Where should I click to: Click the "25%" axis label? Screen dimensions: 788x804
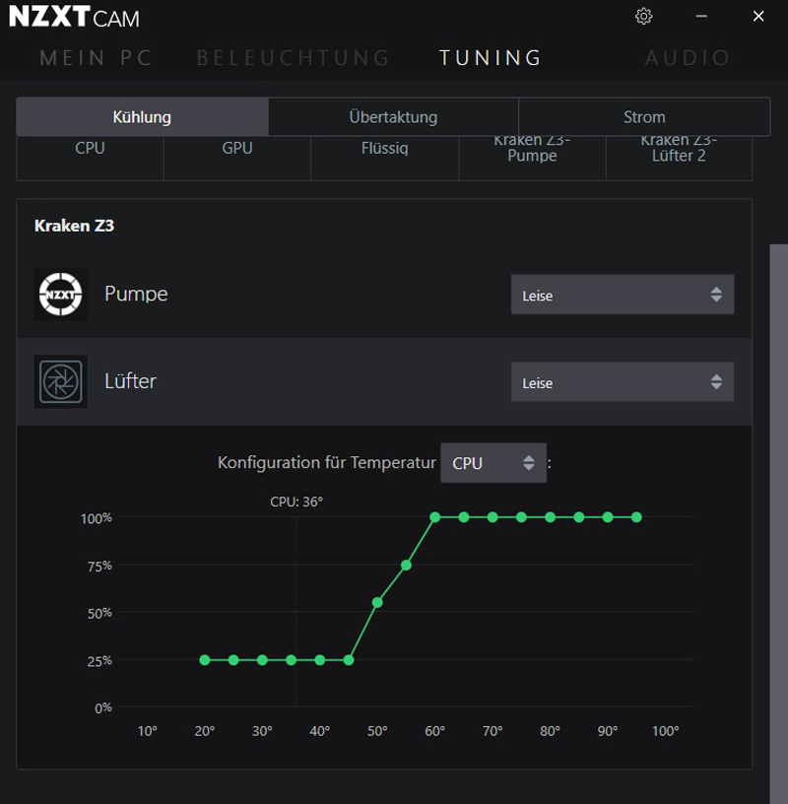coord(99,661)
